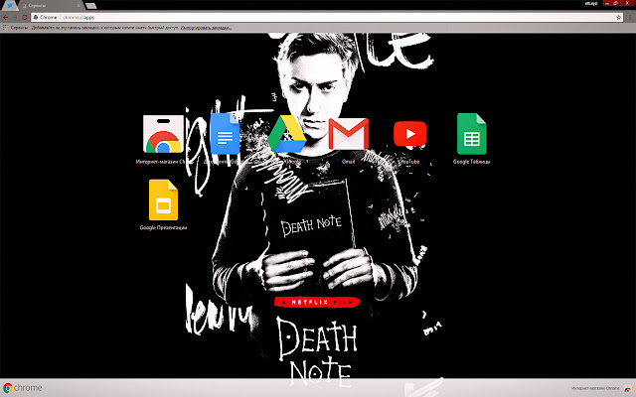Open a new tab
This screenshot has width=636, height=397.
[x=91, y=6]
